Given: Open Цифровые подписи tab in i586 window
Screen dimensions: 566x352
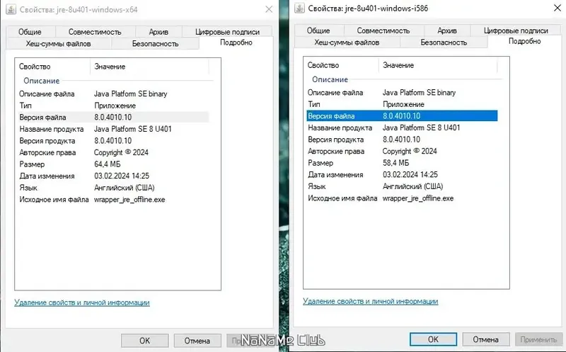Looking at the screenshot, I should pos(516,30).
